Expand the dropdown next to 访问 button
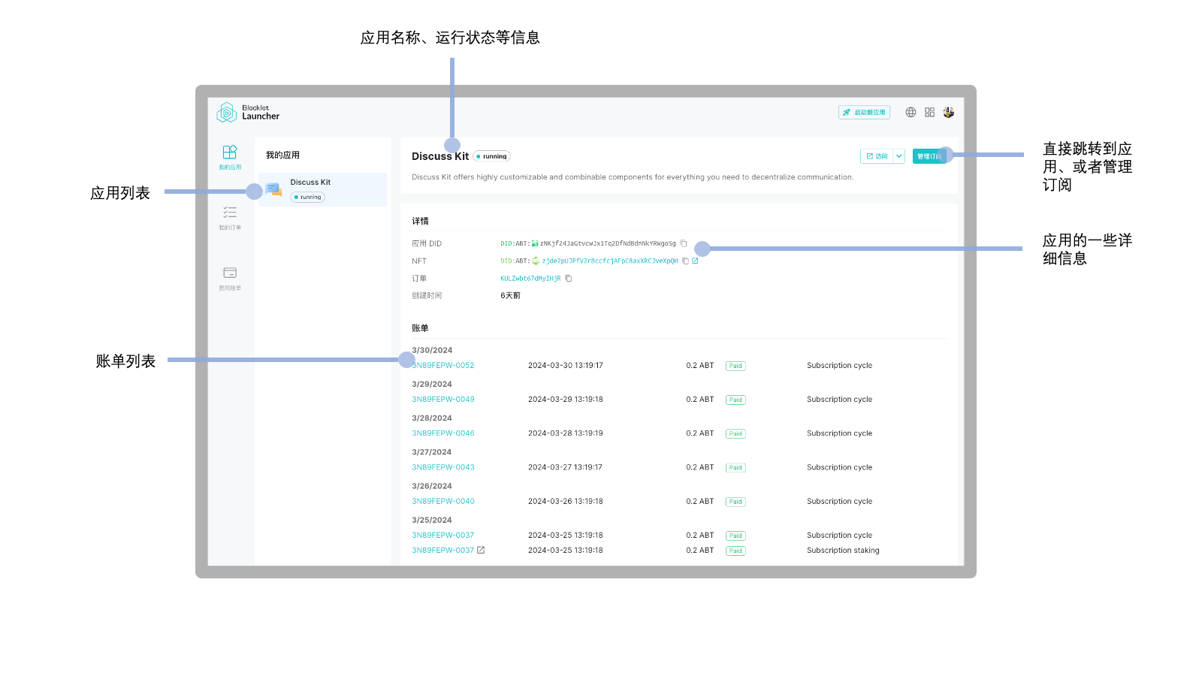Image resolution: width=1202 pixels, height=676 pixels. click(900, 155)
